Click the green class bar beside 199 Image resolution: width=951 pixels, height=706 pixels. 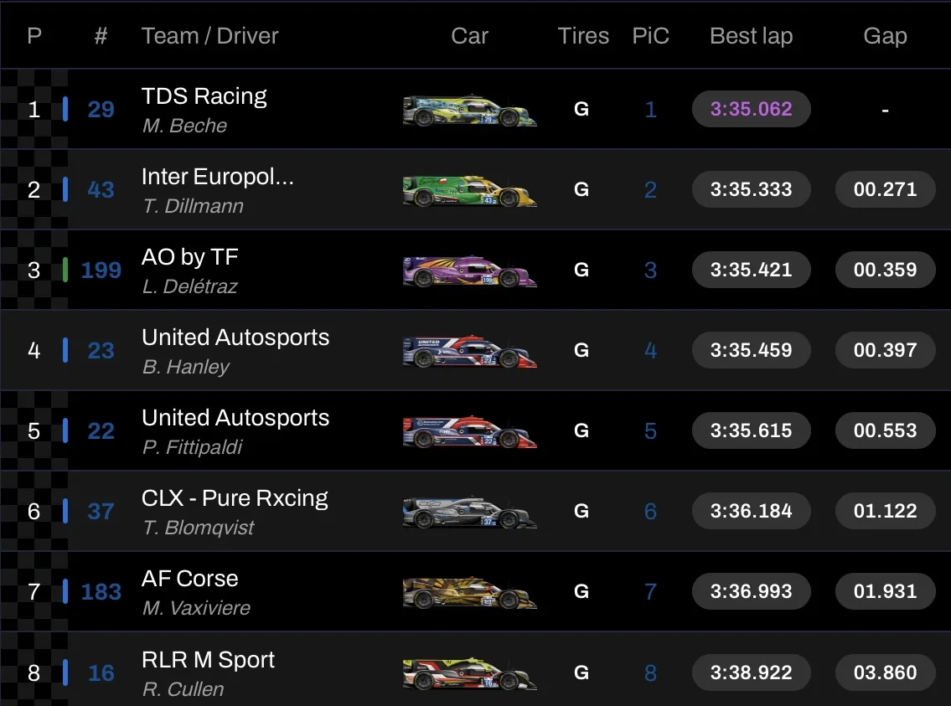tap(65, 270)
